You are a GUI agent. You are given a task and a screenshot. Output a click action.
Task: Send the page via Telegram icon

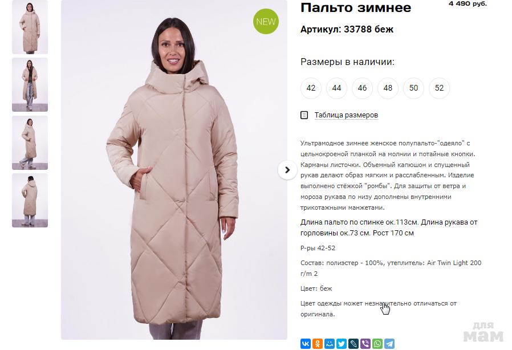point(389,344)
